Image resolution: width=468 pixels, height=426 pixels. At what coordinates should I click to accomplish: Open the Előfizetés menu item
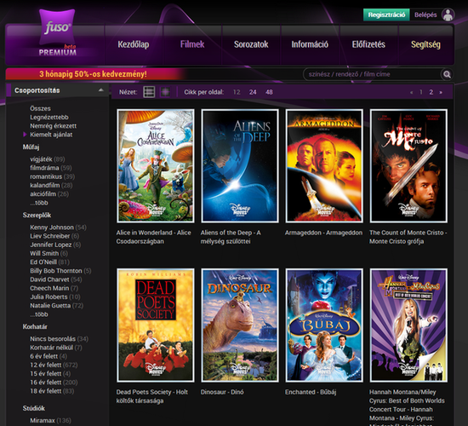tap(368, 44)
